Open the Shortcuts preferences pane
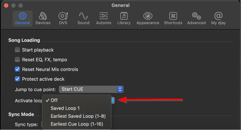The width and height of the screenshot is (241, 130). point(173,18)
